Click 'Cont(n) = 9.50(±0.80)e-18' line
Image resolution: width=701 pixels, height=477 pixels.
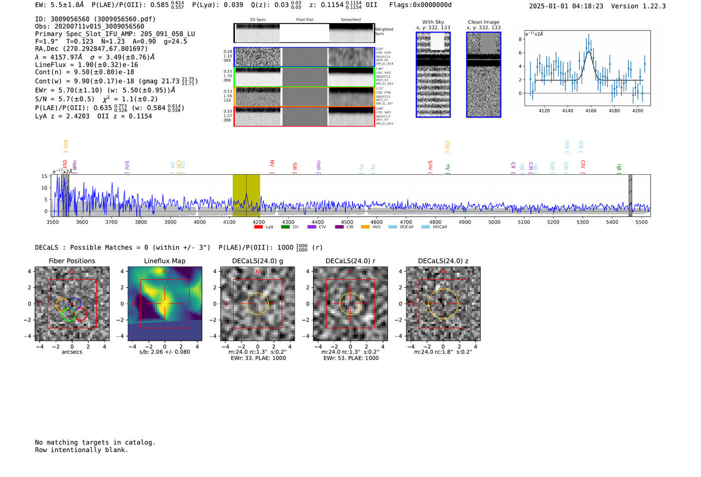tap(85, 72)
